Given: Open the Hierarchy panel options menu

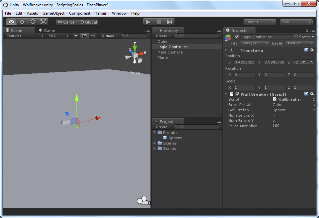Looking at the screenshot, I should [219, 31].
